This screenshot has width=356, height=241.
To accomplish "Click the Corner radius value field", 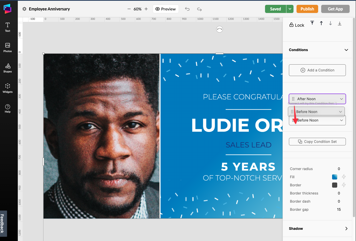I will [339, 169].
